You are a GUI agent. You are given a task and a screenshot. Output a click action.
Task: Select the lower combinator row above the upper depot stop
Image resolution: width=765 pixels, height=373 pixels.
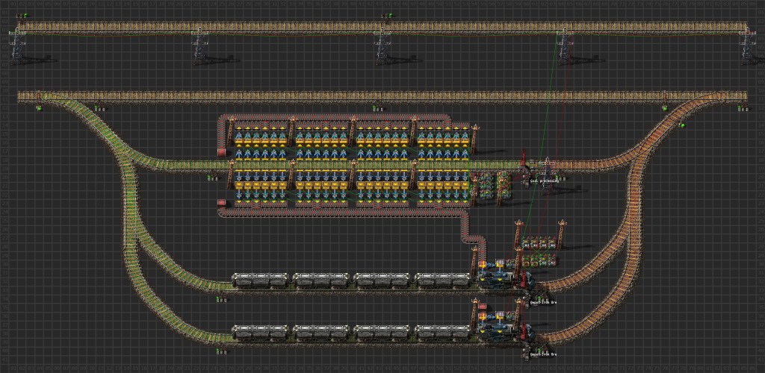[538, 260]
